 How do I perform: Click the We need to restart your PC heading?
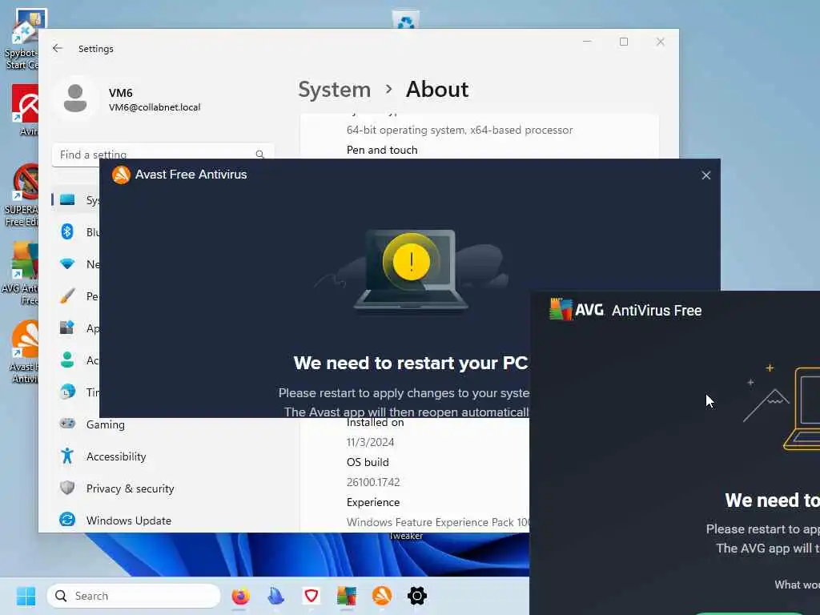411,363
